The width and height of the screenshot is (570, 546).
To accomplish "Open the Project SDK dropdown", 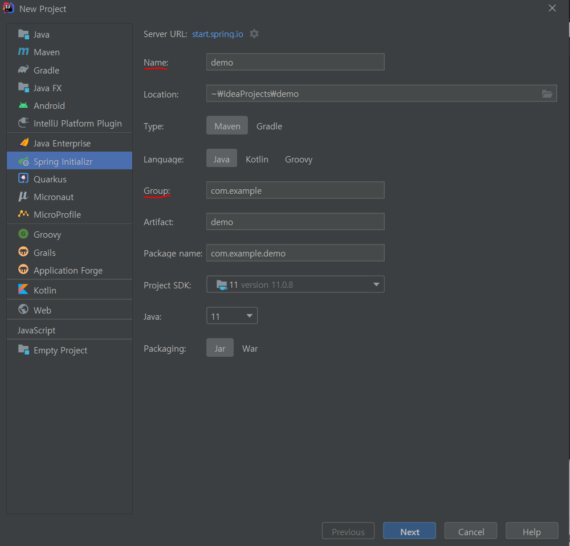I will pos(295,284).
